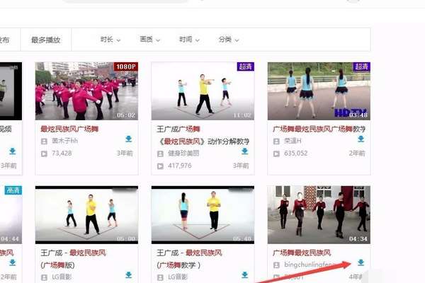Visit LG音影 on the 广场舞教学 card

(x=178, y=277)
